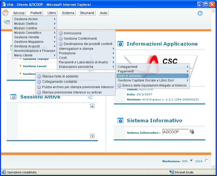Image resolution: width=217 pixels, height=176 pixels.
Task: Expand the Modulo Cerealitico submenu
Action: click(x=34, y=33)
